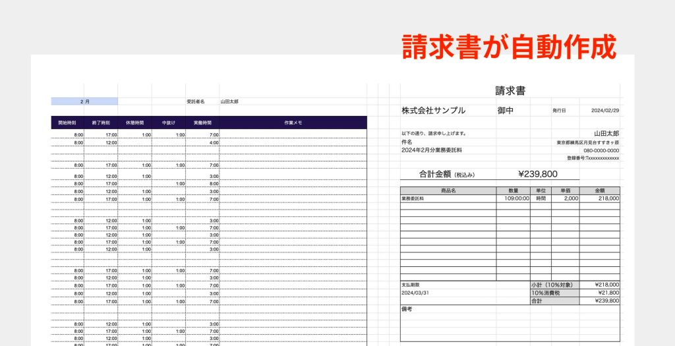
Task: Select the total amount ¥239,800 beside 合計金額
Action: tap(537, 174)
